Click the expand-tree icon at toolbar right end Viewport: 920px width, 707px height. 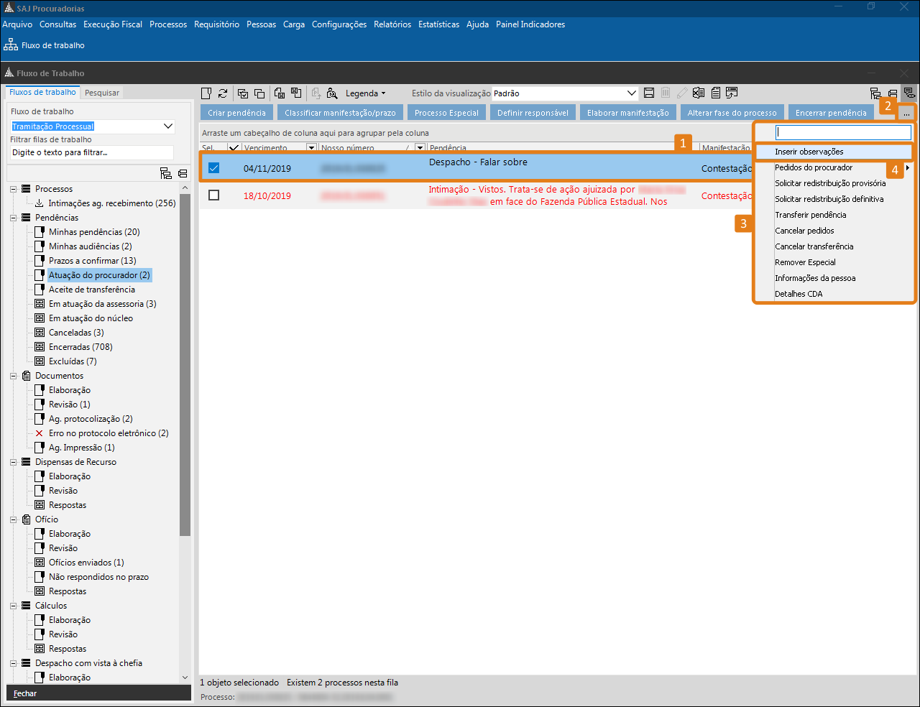[875, 93]
